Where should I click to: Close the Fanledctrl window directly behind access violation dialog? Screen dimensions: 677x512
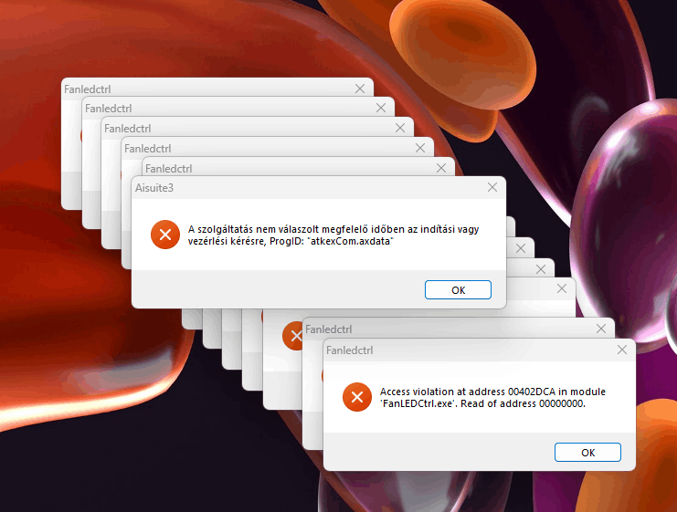(601, 329)
